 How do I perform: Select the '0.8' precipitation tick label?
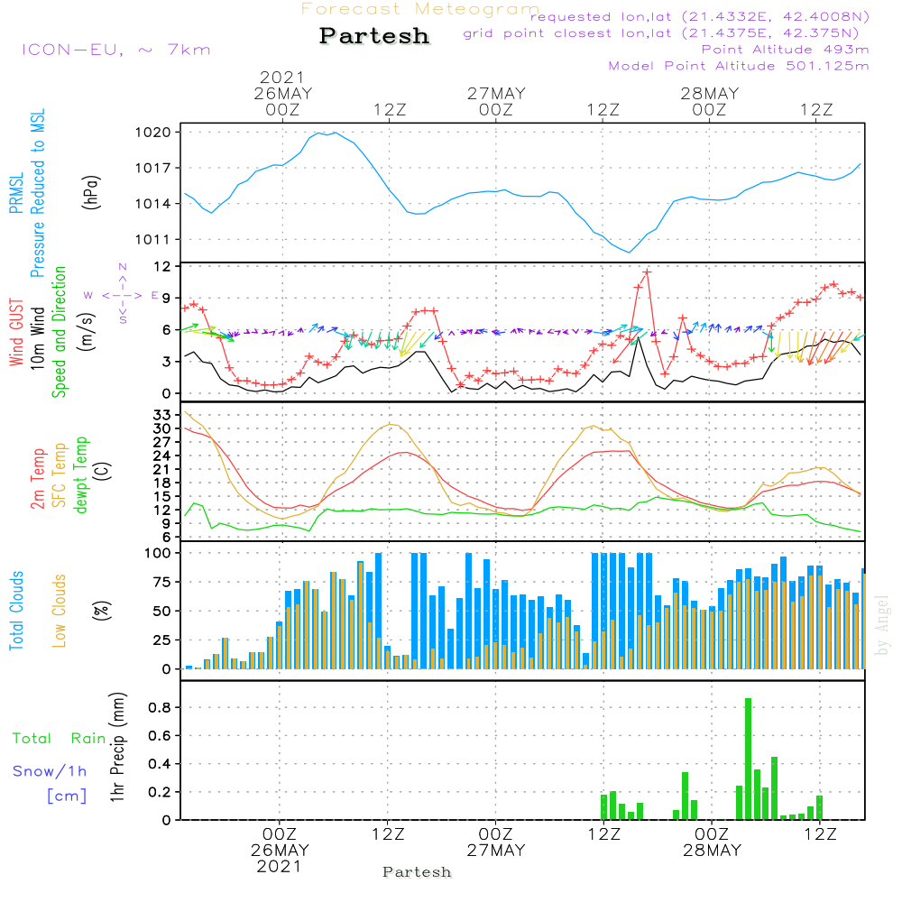tap(160, 707)
